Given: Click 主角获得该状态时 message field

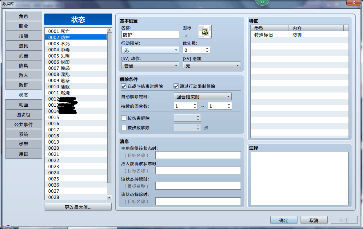Looking at the screenshot, I should 198,155.
